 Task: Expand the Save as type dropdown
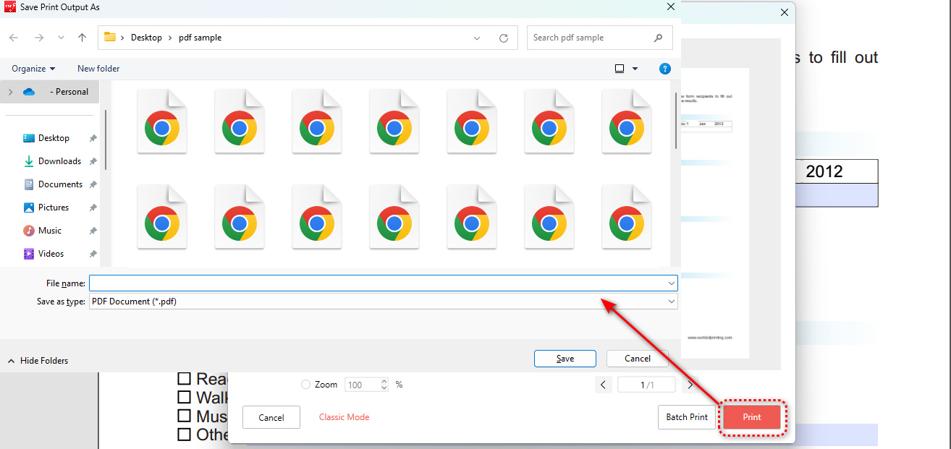(672, 302)
